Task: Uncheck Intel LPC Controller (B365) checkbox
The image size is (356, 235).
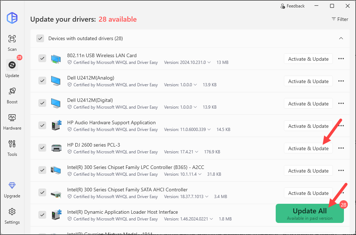Action: click(42, 170)
